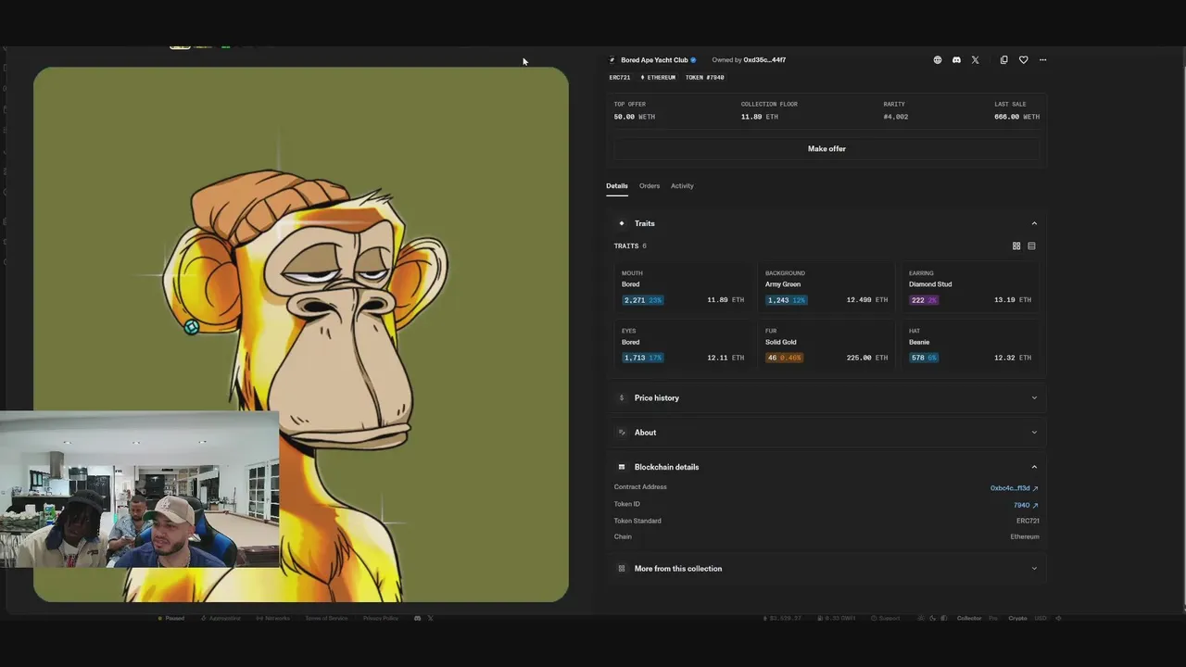Click the webcam overlay video
This screenshot has width=1186, height=667.
(x=139, y=489)
